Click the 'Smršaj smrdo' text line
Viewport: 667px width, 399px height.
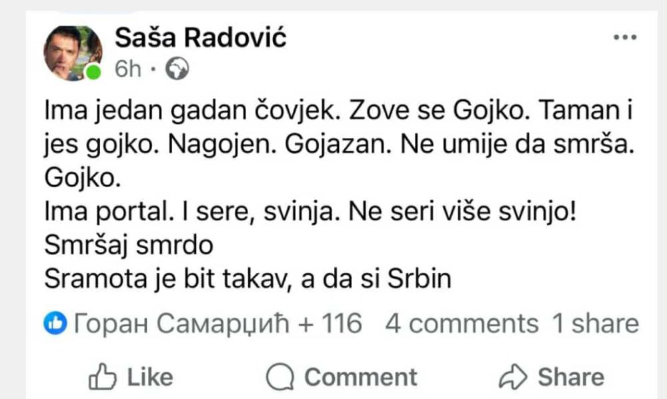pos(128,245)
